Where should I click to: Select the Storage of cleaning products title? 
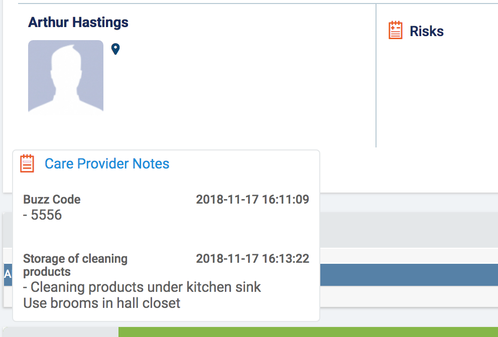[x=75, y=265]
